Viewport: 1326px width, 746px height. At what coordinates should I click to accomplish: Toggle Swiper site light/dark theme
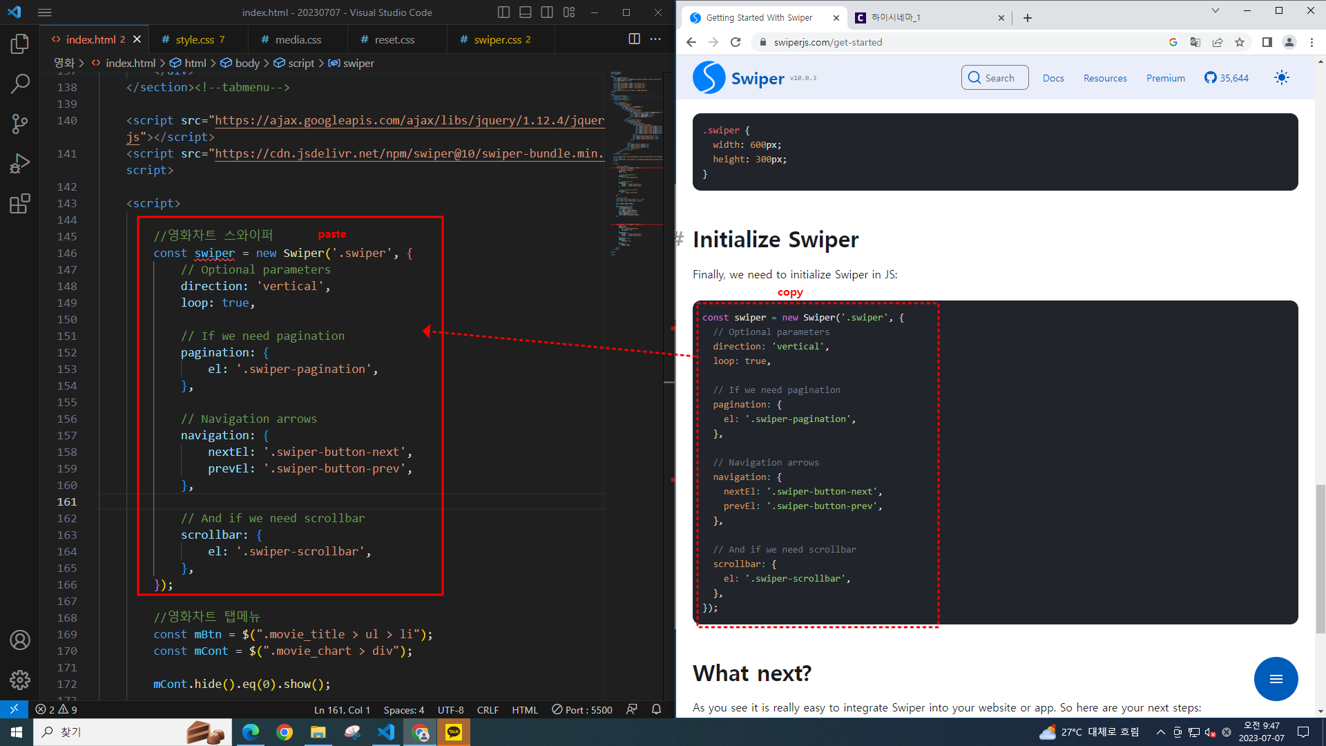point(1281,78)
